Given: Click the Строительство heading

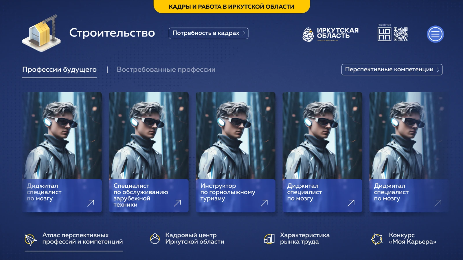Looking at the screenshot, I should tap(112, 33).
